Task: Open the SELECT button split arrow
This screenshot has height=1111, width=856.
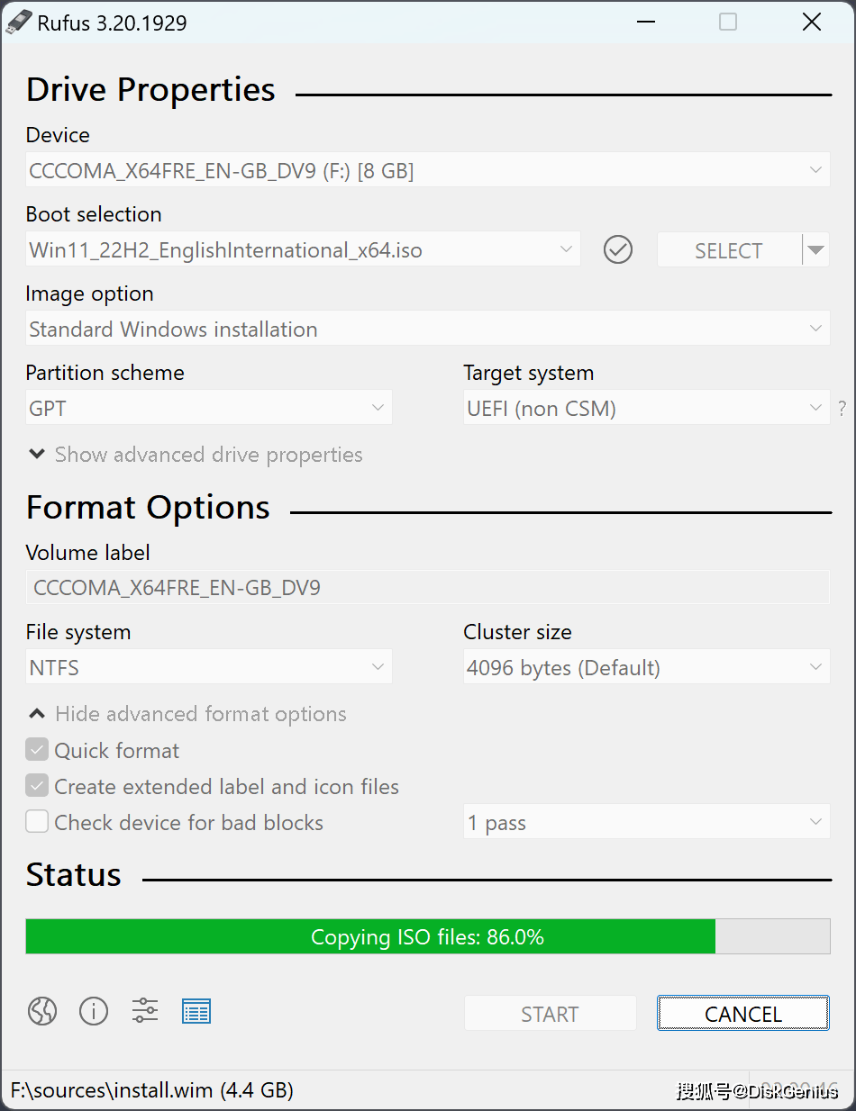Action: click(x=815, y=249)
